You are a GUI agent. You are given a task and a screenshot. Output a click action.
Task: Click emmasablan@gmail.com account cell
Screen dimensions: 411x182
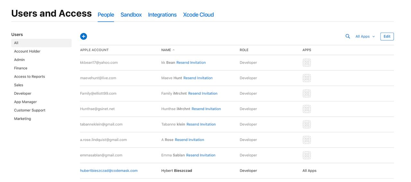click(101, 155)
